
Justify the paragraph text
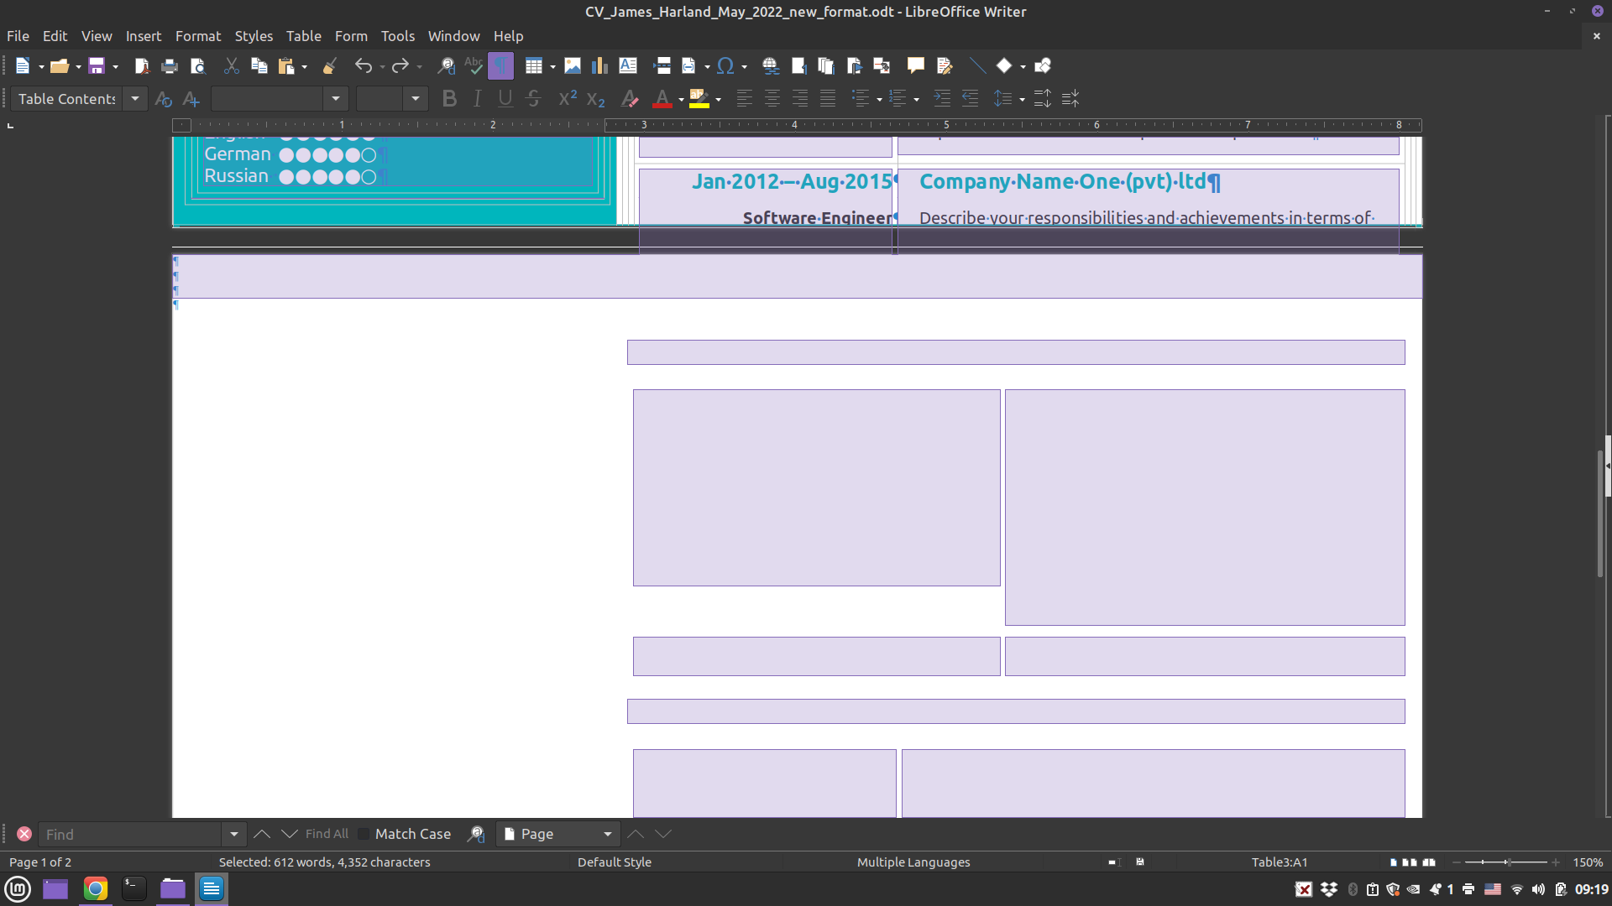point(828,99)
